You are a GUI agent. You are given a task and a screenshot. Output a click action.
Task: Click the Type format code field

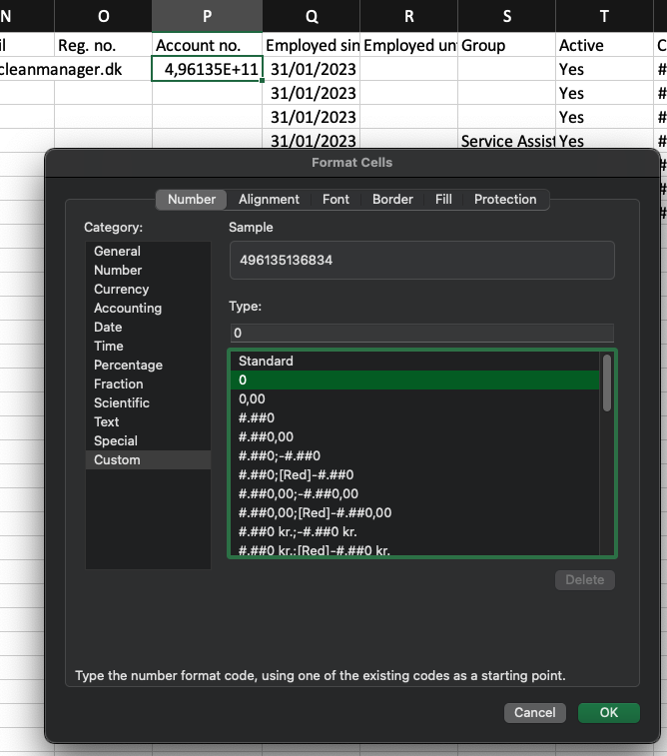421,333
